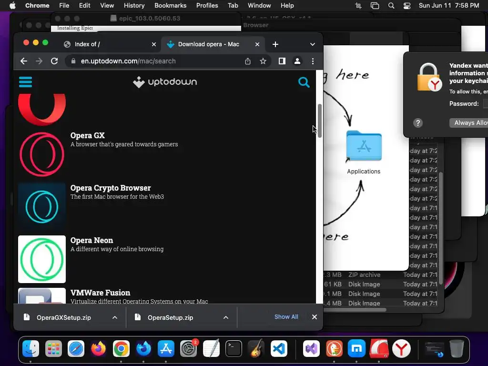The height and width of the screenshot is (366, 488).
Task: Open the Apple menu
Action: tap(12, 5)
